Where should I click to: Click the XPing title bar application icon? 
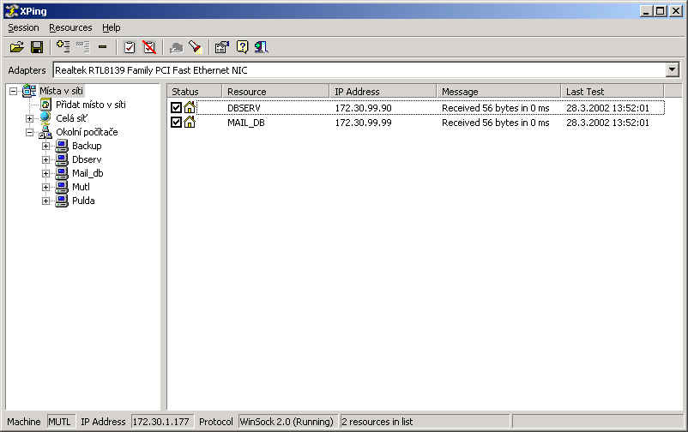11,11
